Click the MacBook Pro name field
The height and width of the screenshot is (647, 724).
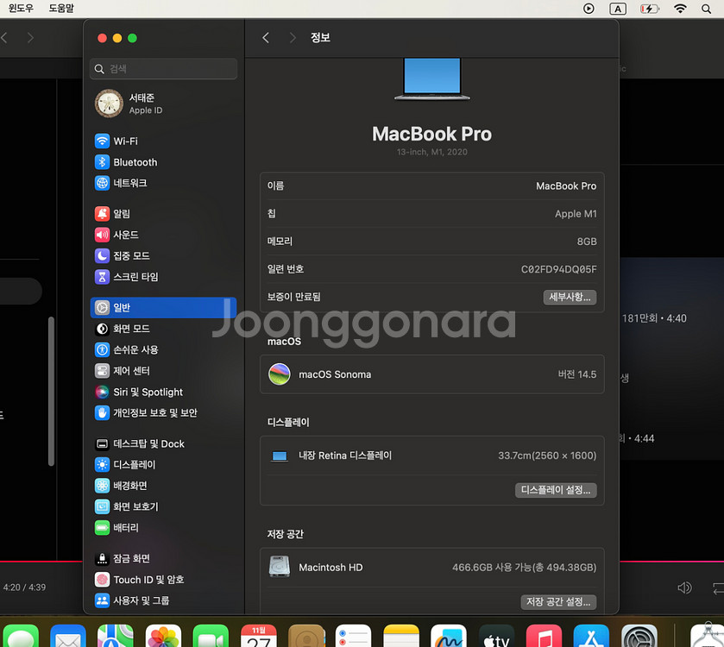coord(566,186)
